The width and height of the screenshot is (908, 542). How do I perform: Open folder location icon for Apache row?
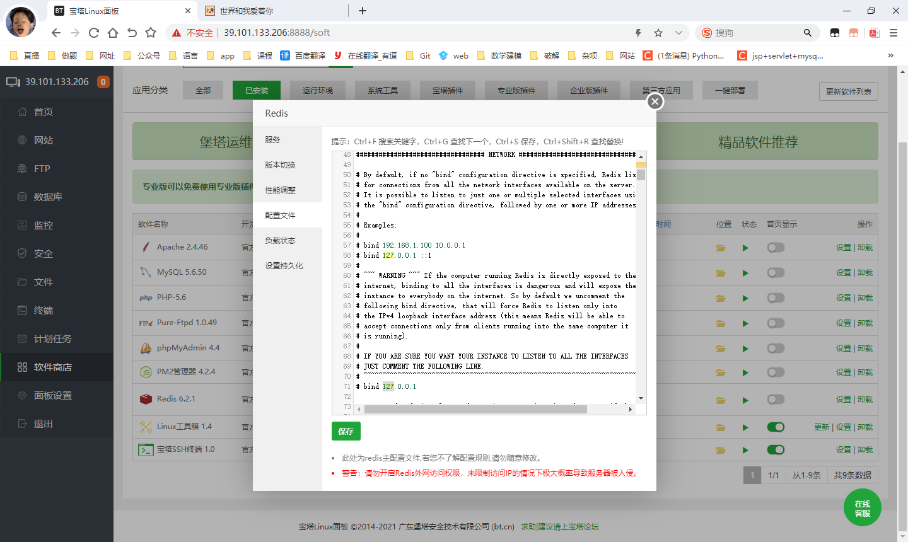point(720,248)
